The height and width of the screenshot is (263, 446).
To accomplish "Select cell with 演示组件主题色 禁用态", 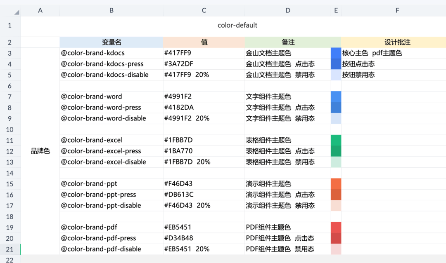I will pos(287,206).
